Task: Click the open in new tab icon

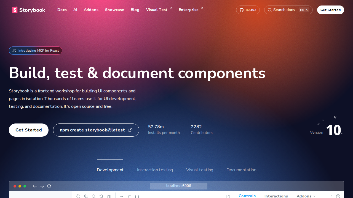Action: 228,196
